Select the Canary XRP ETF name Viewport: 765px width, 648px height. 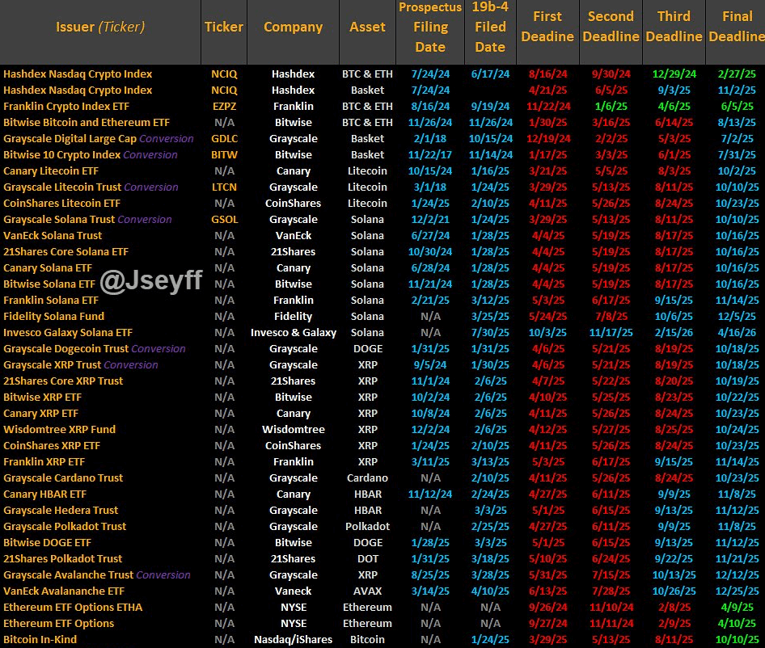click(40, 414)
